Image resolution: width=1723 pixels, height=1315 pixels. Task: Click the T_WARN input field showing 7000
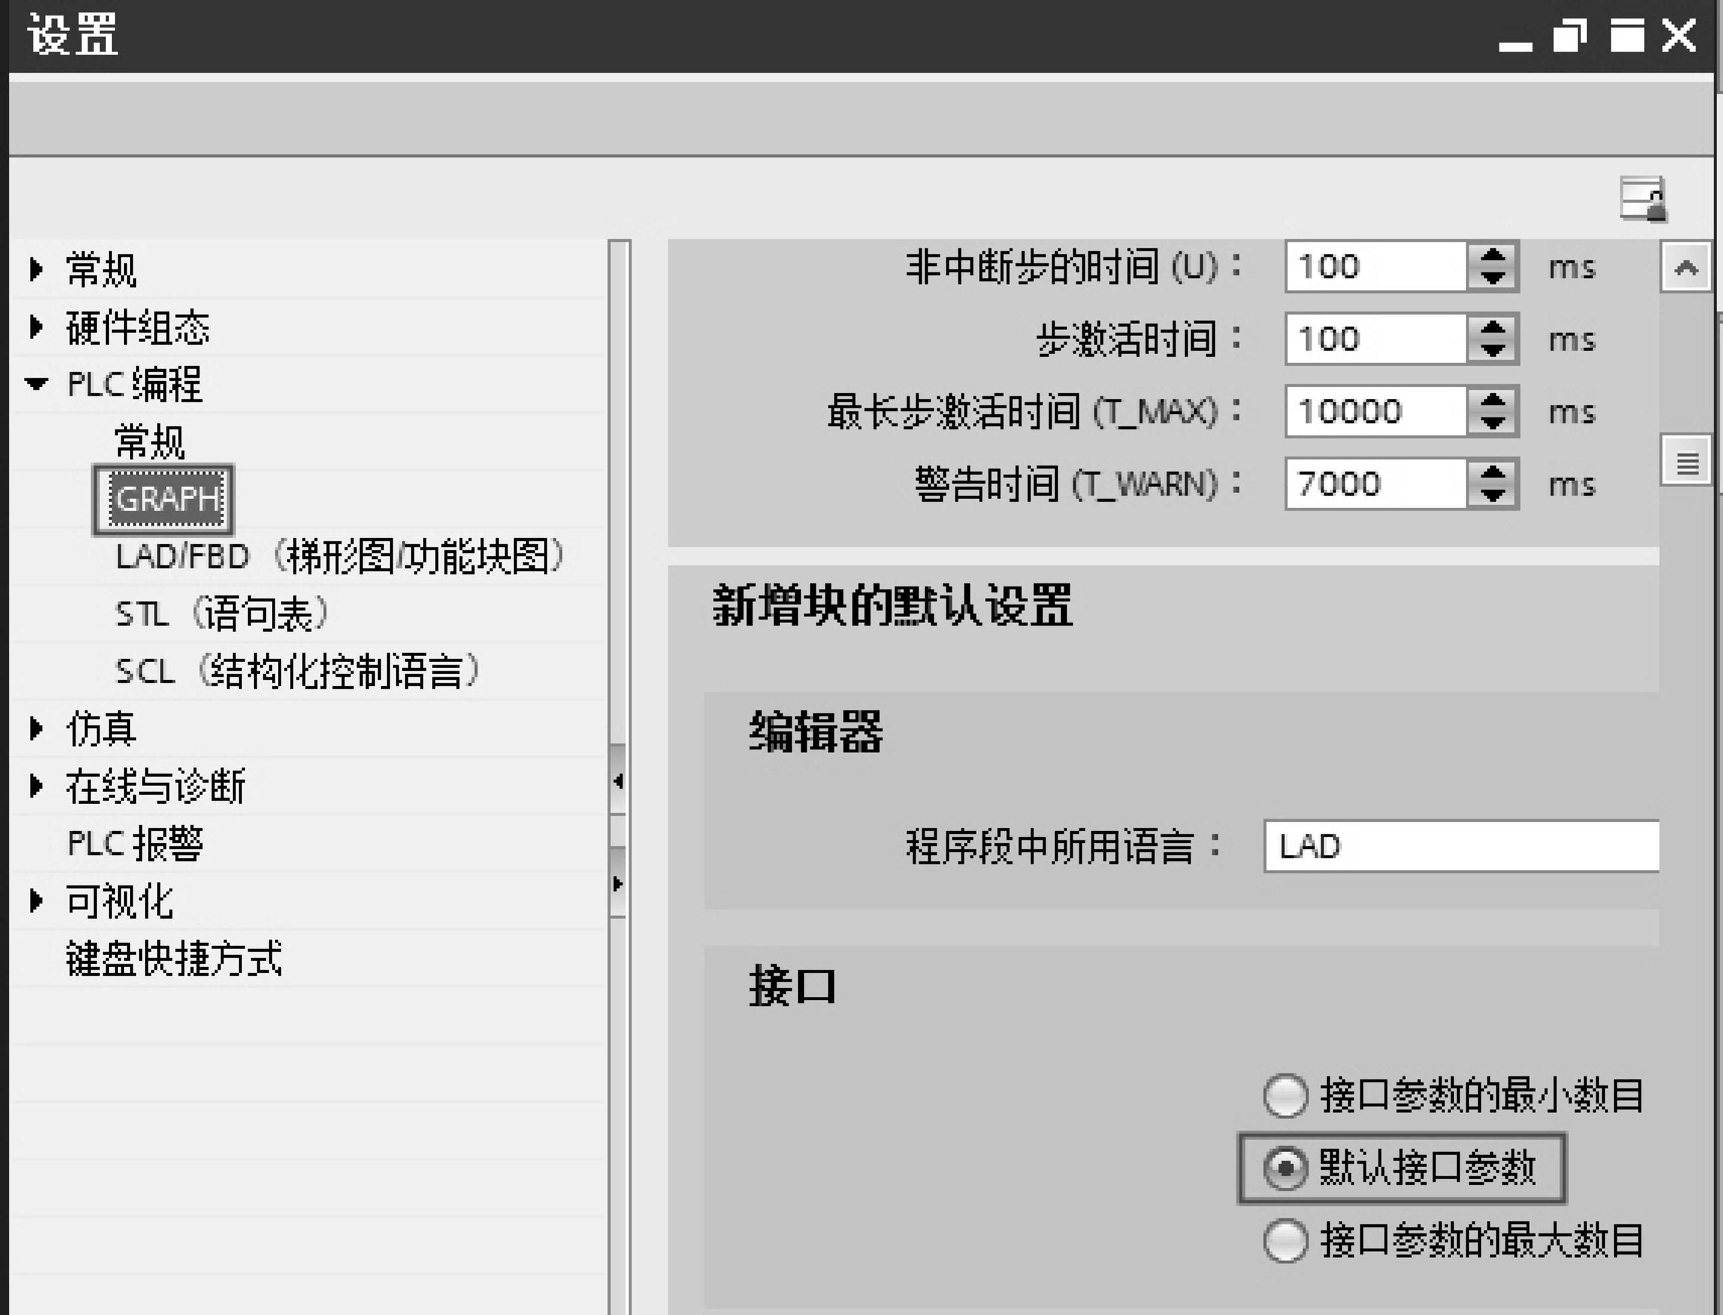click(1378, 484)
